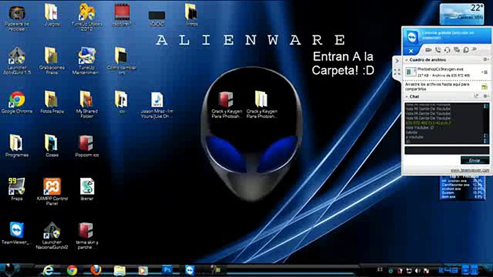Image resolution: width=493 pixels, height=277 pixels.
Task: Send chat message with Enviar button
Action: pos(475,160)
